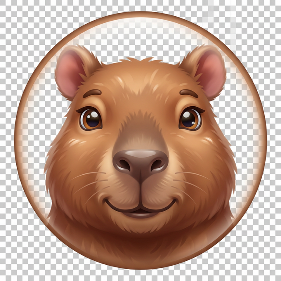This screenshot has height=281, width=281.
Task: Select the eye on the right side
Action: click(x=190, y=119)
